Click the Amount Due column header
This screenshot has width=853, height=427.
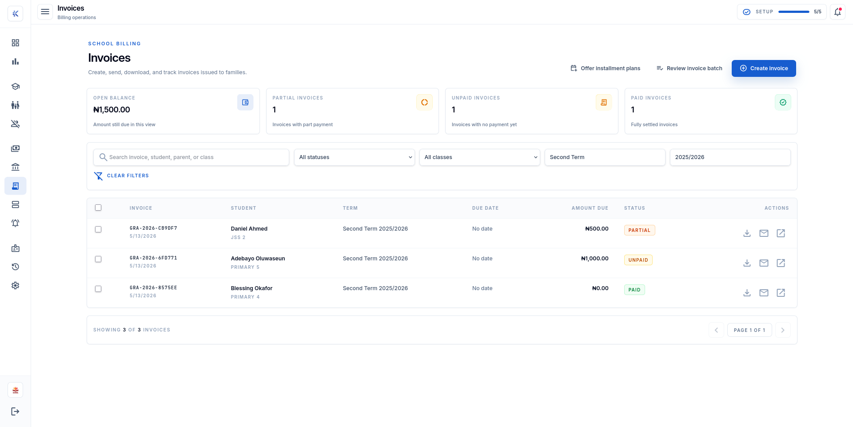click(590, 208)
